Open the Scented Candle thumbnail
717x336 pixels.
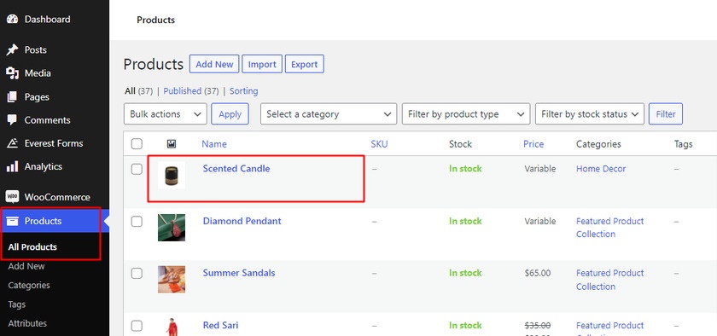click(172, 175)
